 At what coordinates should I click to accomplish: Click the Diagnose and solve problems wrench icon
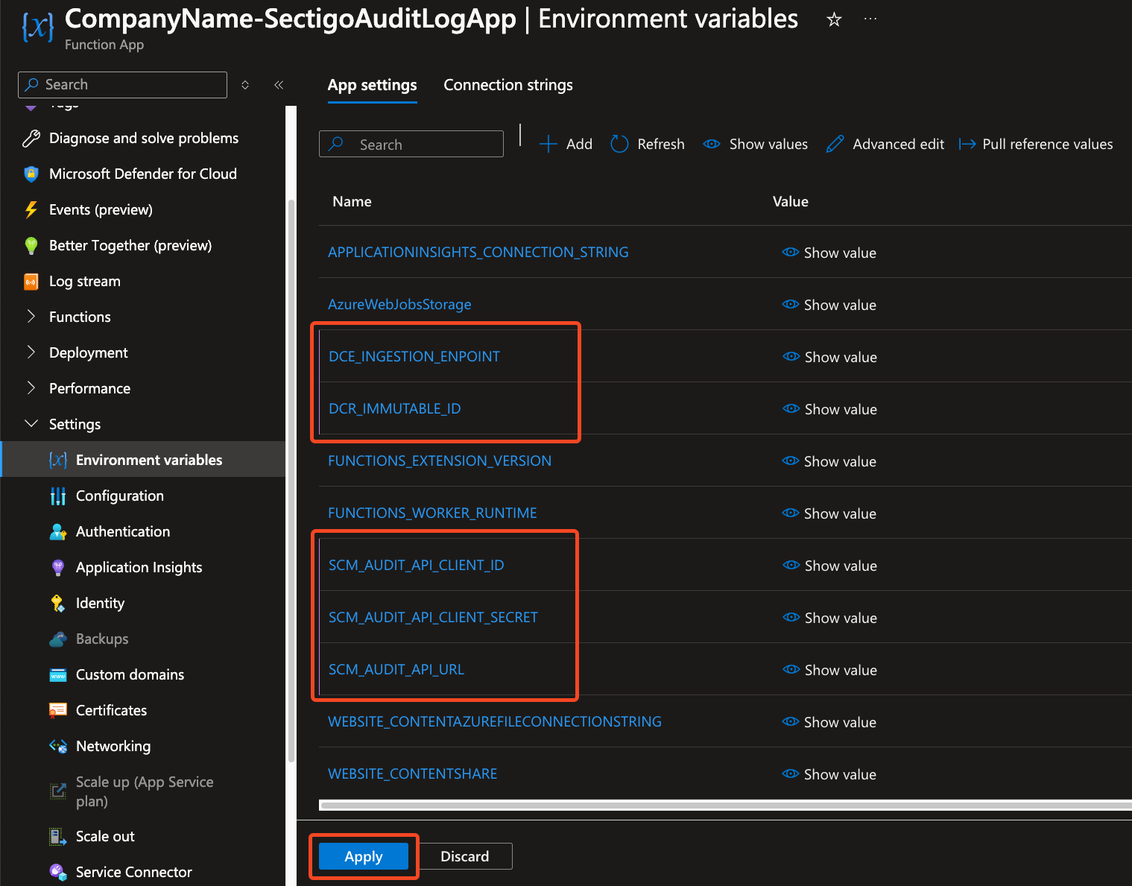point(31,138)
